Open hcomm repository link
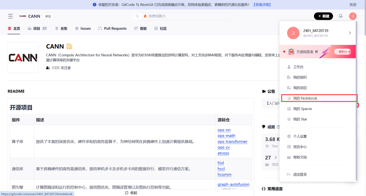This screenshot has width=366, height=196. pyautogui.click(x=224, y=174)
